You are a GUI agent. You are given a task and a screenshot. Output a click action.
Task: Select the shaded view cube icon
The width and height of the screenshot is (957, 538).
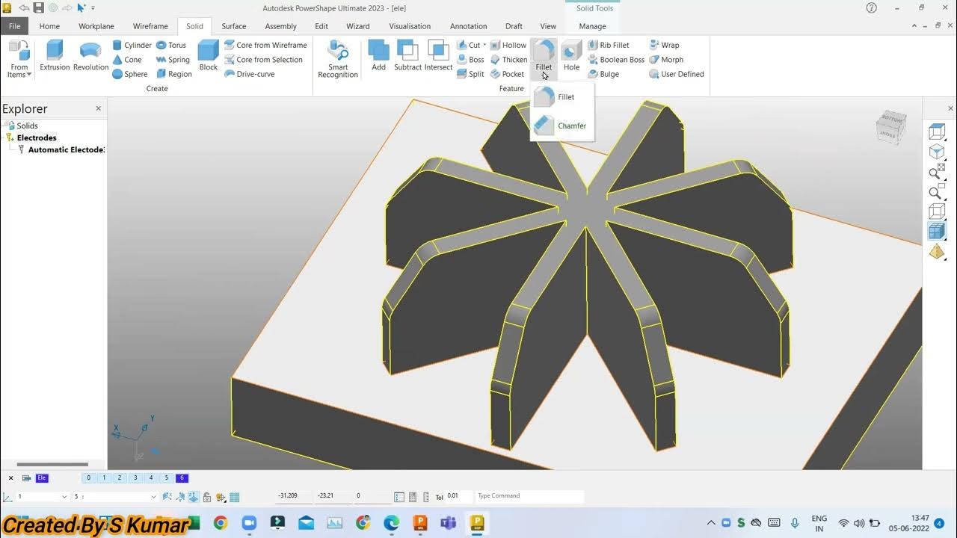pyautogui.click(x=937, y=231)
